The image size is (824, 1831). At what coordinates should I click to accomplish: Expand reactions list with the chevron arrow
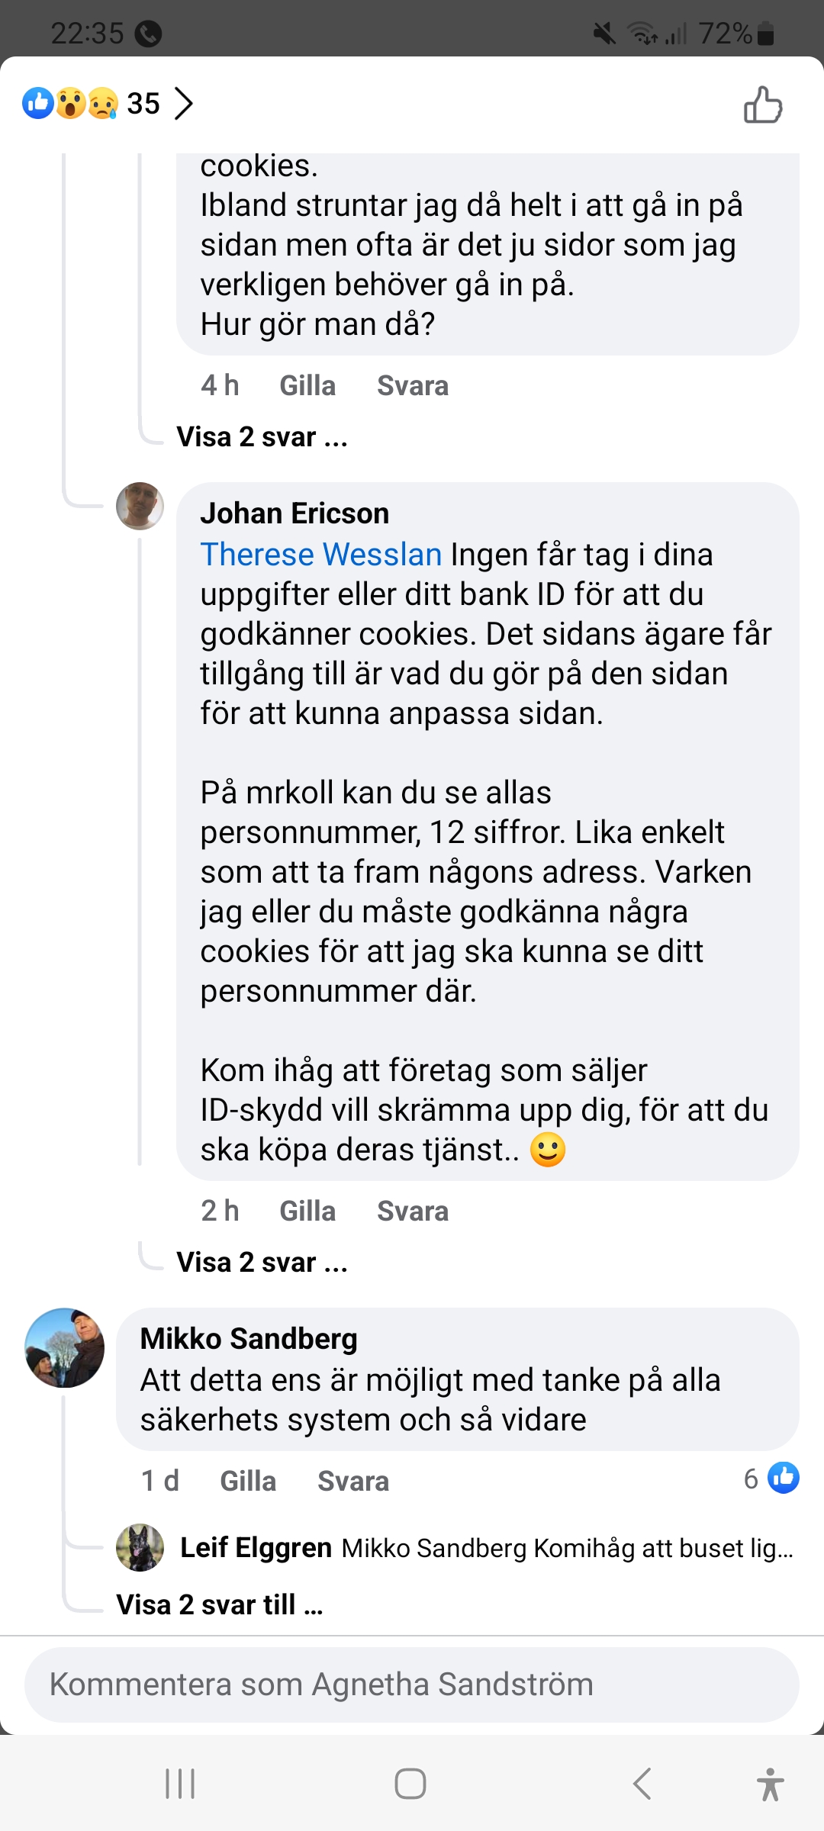(184, 104)
